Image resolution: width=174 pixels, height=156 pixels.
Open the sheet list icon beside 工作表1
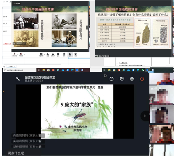(x=4, y=67)
